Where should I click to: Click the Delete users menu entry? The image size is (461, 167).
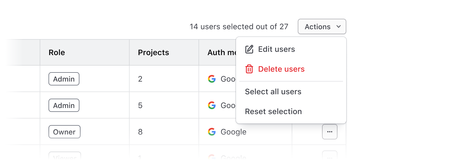[x=281, y=69]
